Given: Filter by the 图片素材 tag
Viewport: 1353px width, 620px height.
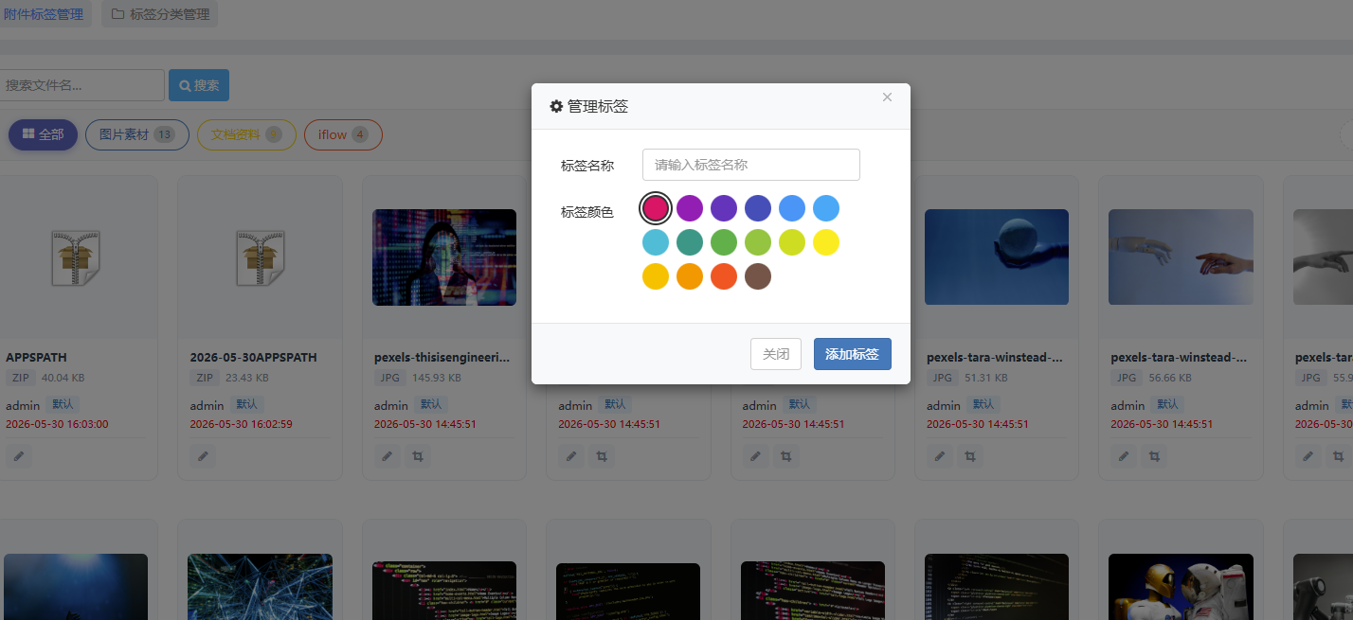Looking at the screenshot, I should [x=137, y=134].
